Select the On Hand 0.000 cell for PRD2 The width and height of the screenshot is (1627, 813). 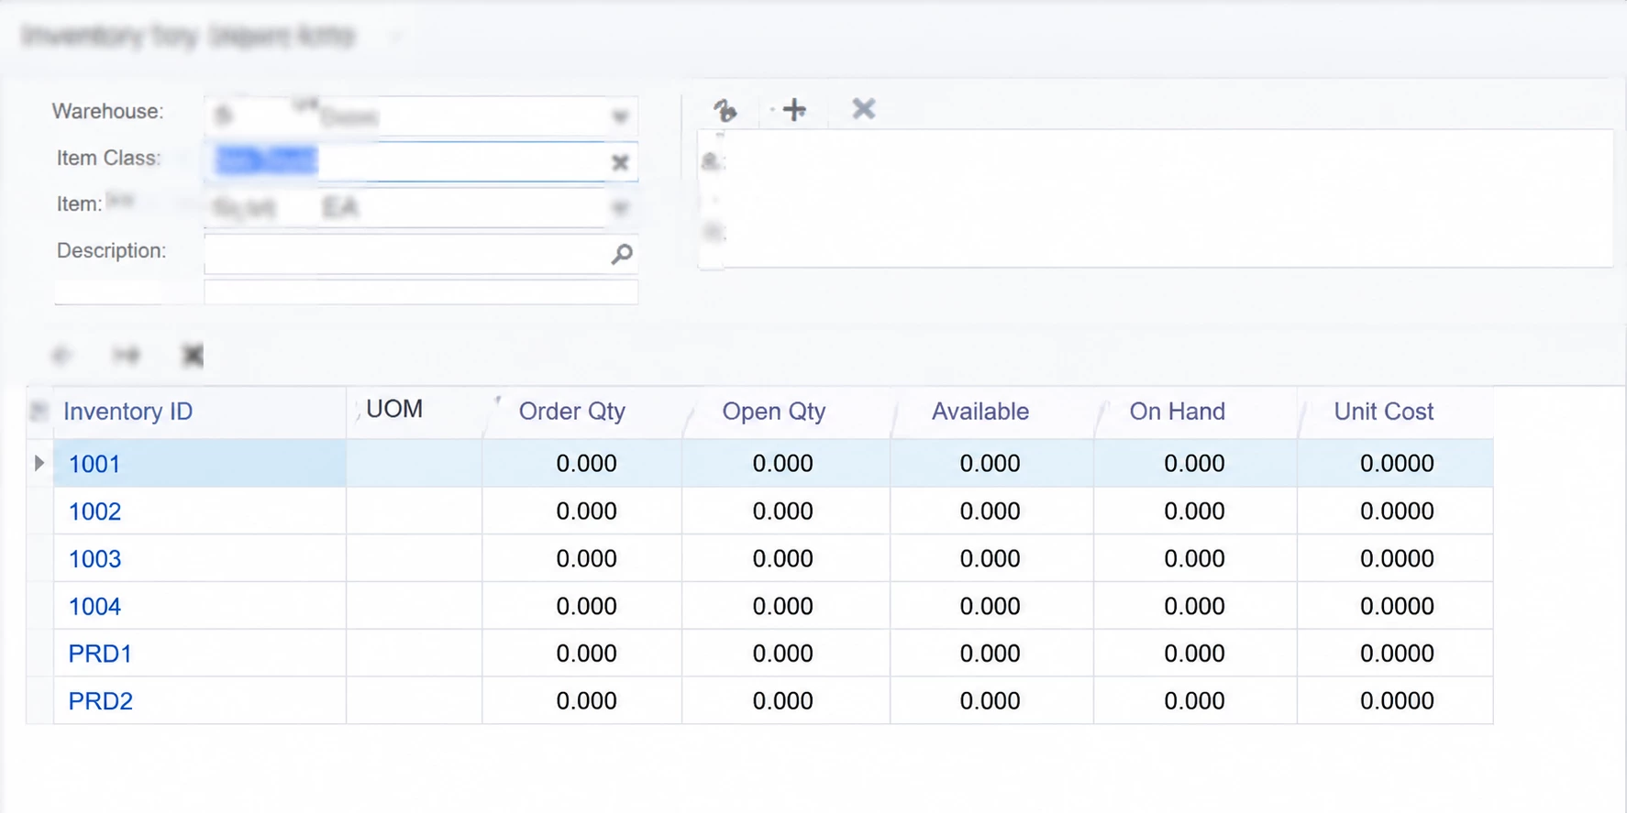[x=1196, y=701]
